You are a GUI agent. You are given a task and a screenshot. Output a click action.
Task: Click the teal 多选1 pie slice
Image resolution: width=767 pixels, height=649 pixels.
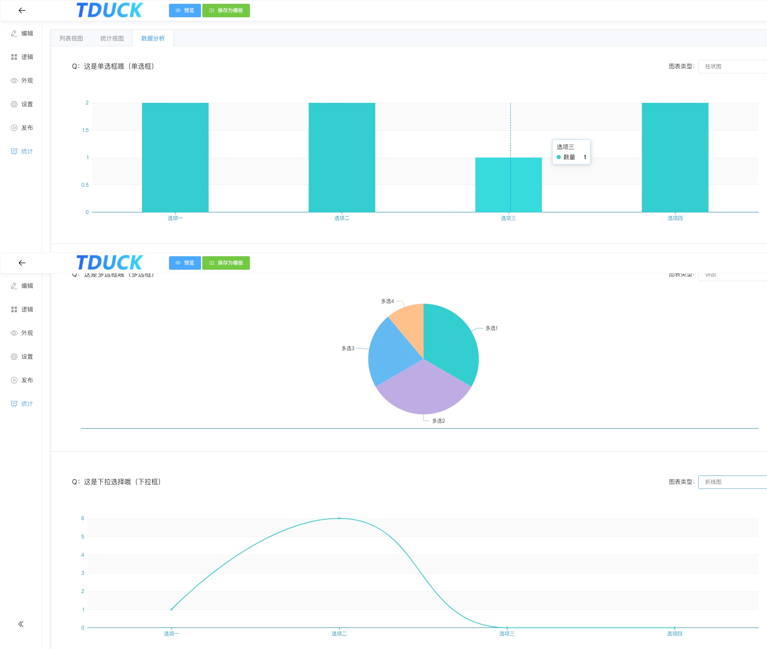(x=451, y=343)
